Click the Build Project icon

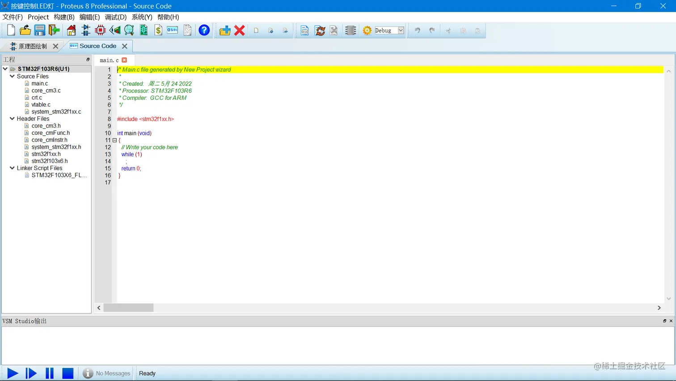[305, 30]
